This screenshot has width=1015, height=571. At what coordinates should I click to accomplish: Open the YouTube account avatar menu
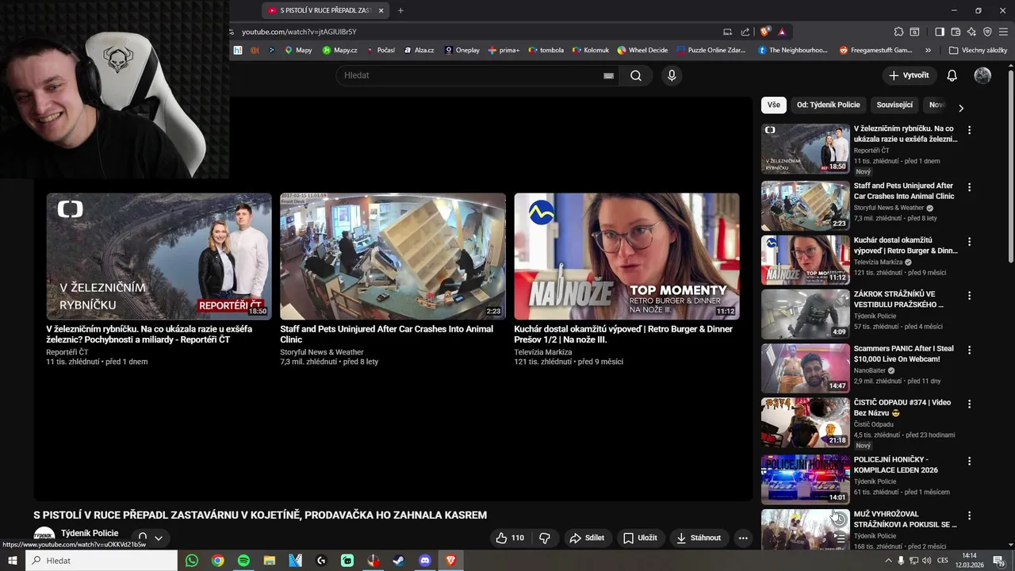982,75
